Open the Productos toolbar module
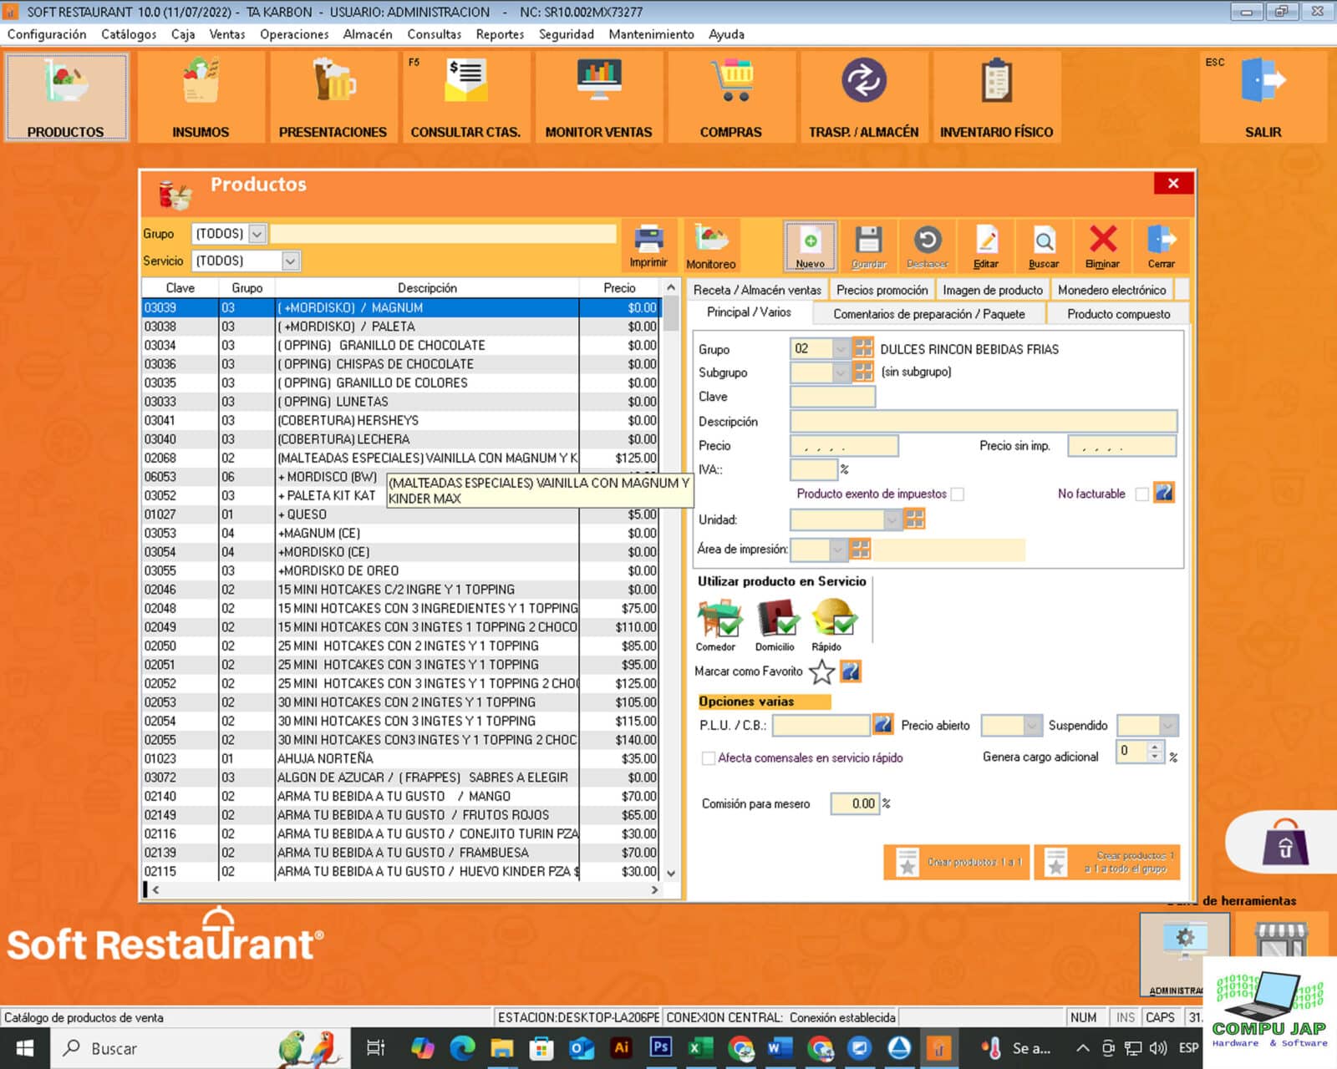 coord(66,96)
